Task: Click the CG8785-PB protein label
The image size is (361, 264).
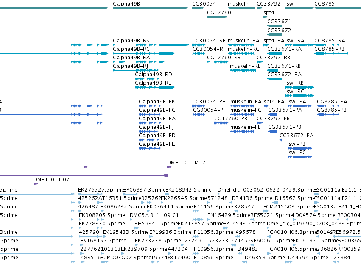Action: pyautogui.click(x=332, y=110)
